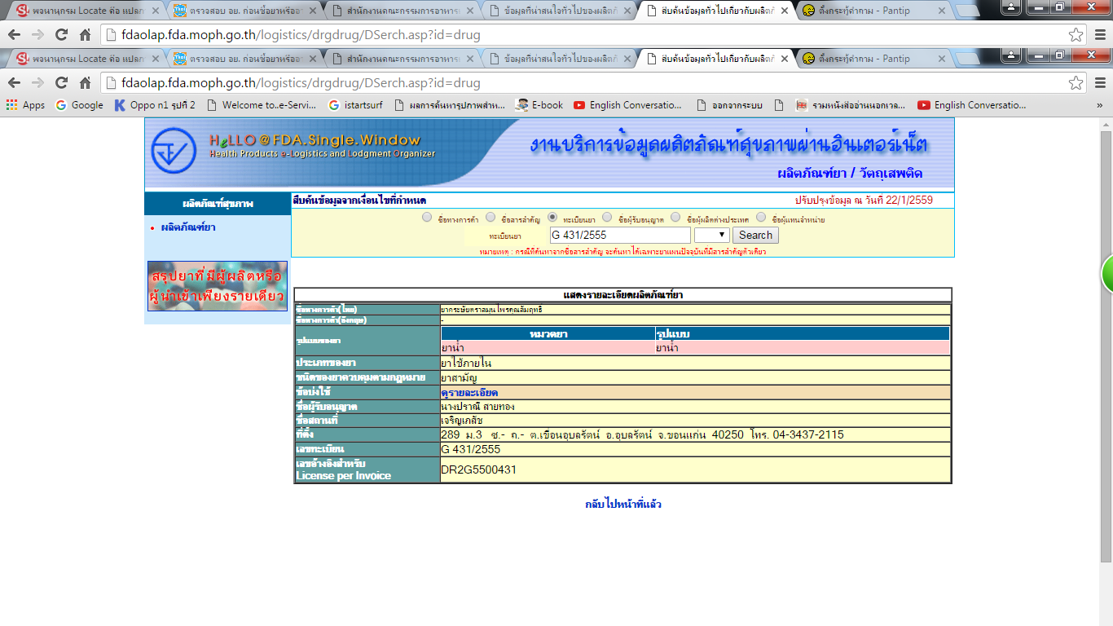Show hidden bookmarks with the overflow chevron
The image size is (1113, 626).
tap(1099, 105)
